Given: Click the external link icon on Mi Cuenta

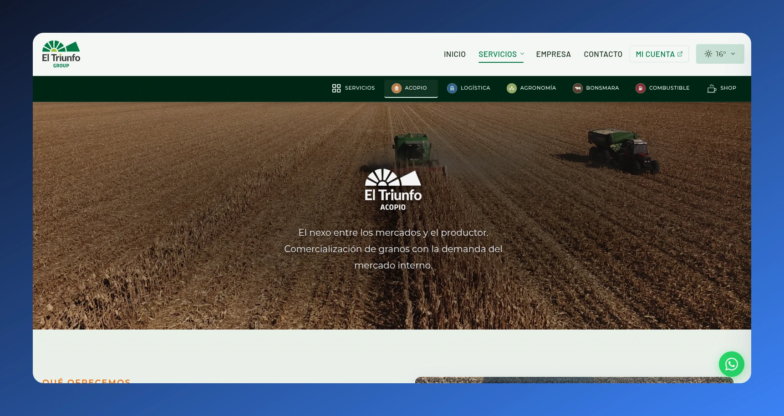Looking at the screenshot, I should tap(680, 54).
